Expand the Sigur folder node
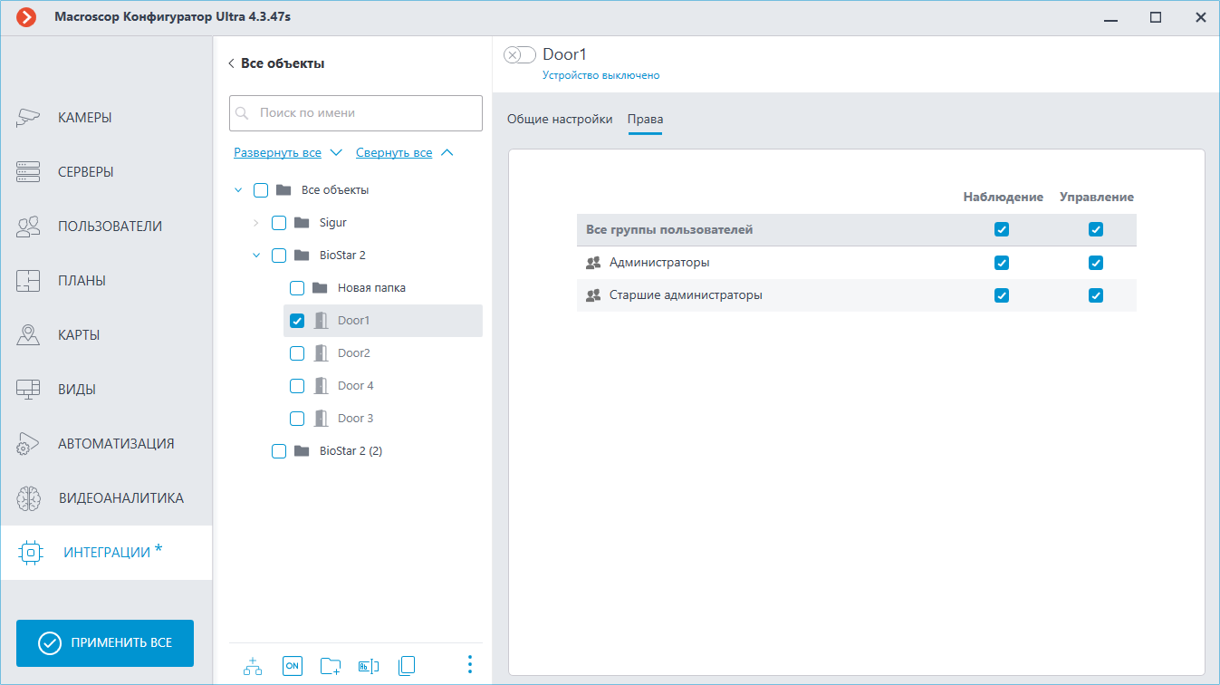Screen dimensions: 1220x685 tap(256, 223)
